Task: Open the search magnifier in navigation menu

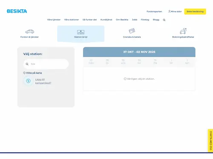Action: click(x=164, y=20)
